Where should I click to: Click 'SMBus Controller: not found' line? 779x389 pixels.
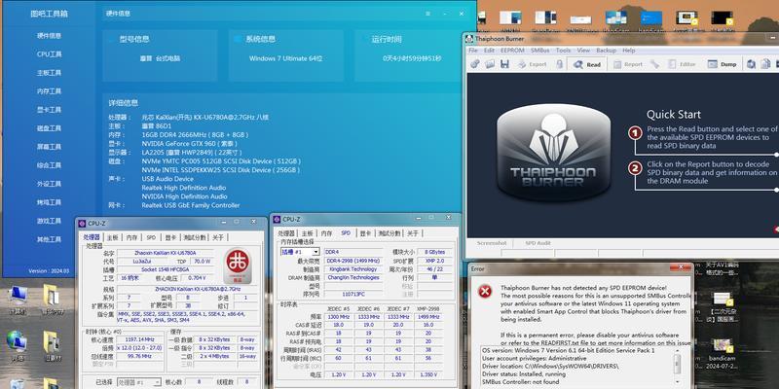[x=520, y=382]
